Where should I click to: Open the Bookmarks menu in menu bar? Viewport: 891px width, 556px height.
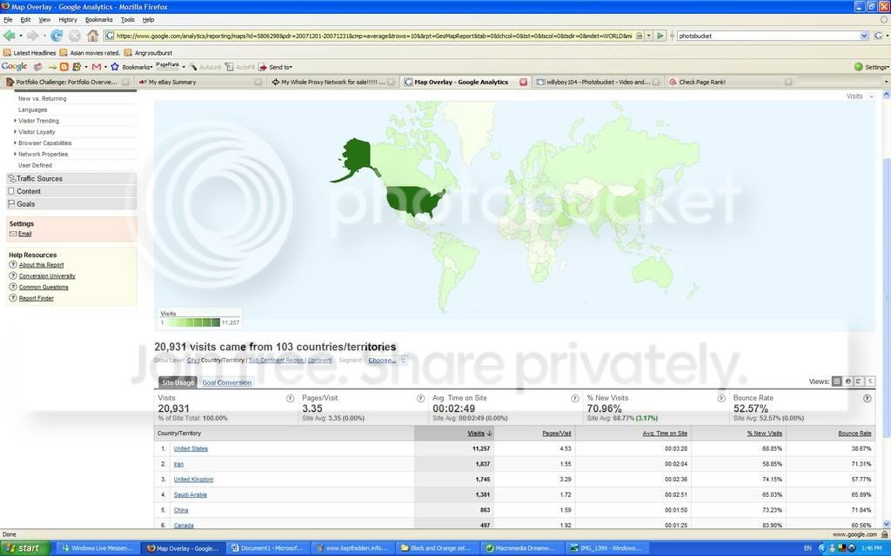point(99,20)
